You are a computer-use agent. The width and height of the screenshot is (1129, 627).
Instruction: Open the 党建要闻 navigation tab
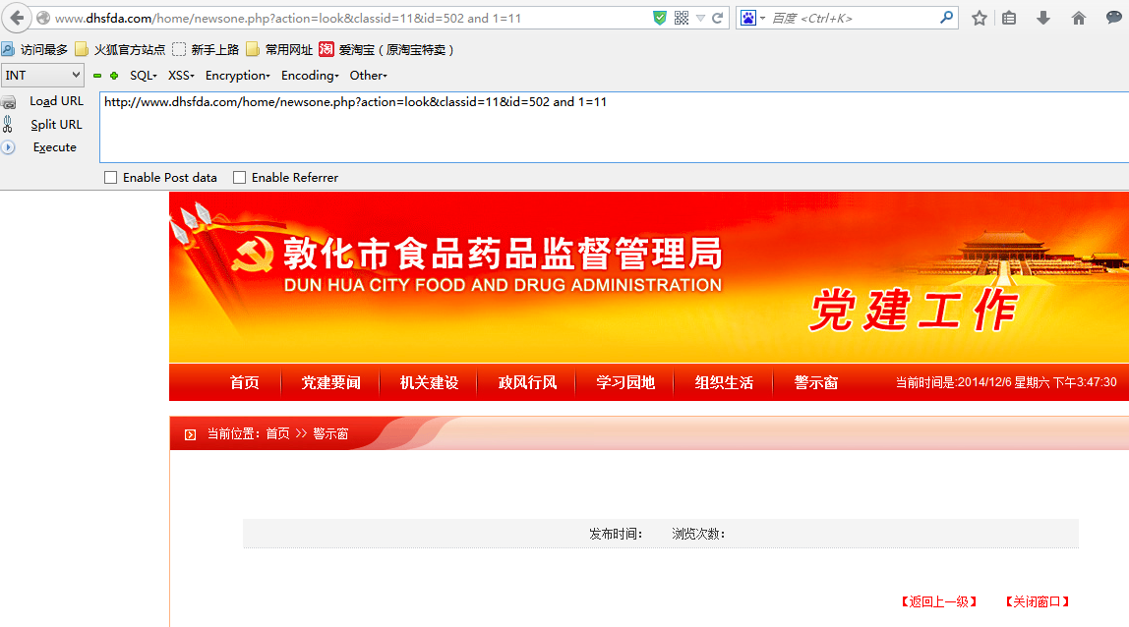tap(330, 382)
